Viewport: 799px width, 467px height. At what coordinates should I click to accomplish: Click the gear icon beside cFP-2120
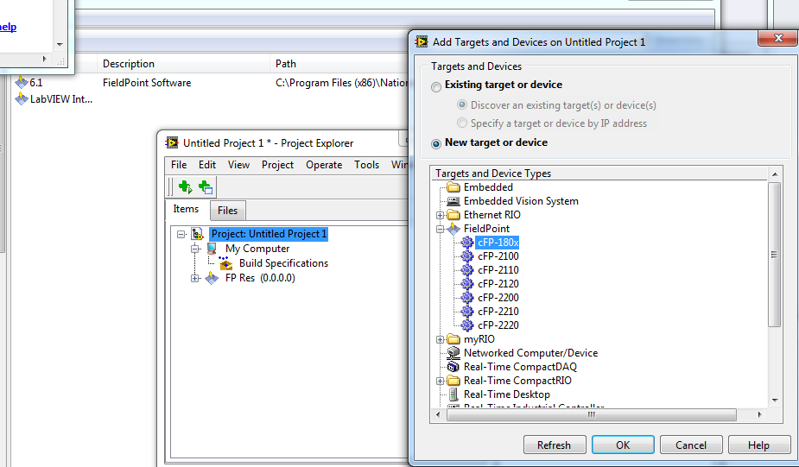(467, 284)
